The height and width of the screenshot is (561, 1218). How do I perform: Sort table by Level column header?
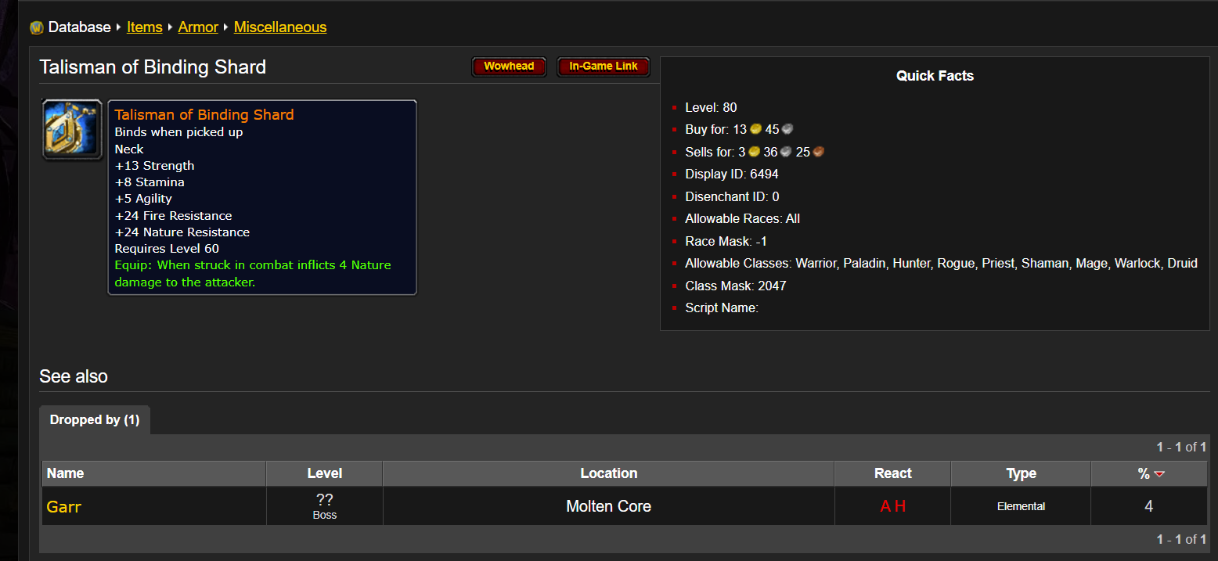click(x=325, y=473)
